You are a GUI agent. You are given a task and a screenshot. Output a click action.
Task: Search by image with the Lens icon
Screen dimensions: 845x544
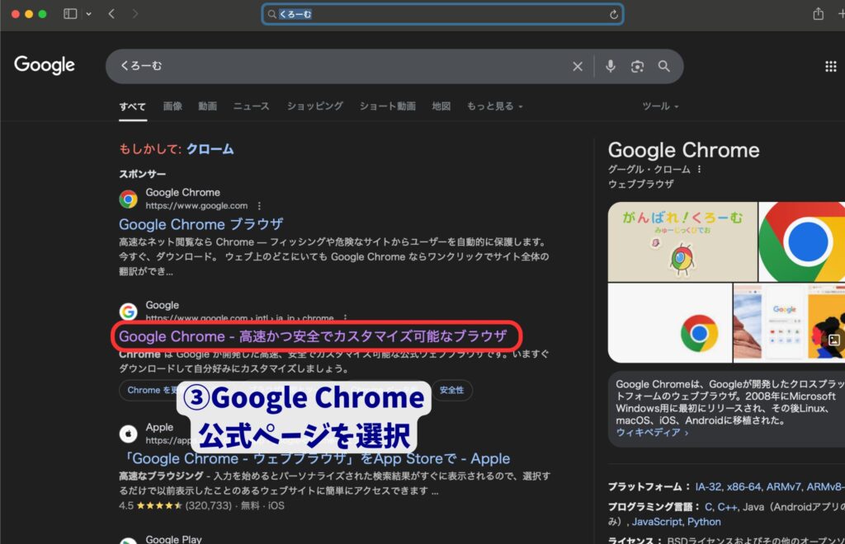637,66
